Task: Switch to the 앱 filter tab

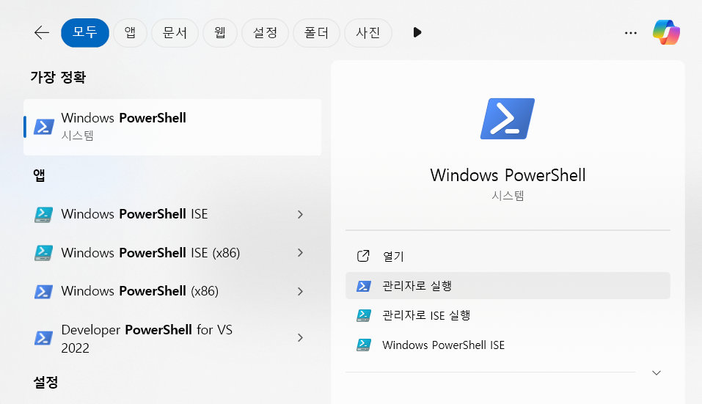Action: point(131,33)
